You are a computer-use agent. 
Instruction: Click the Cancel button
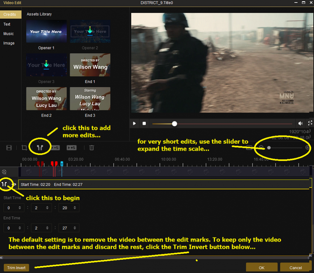[x=295, y=268]
